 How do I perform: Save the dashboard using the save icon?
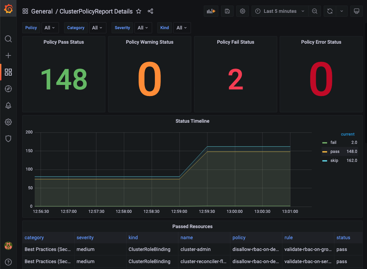tap(227, 11)
